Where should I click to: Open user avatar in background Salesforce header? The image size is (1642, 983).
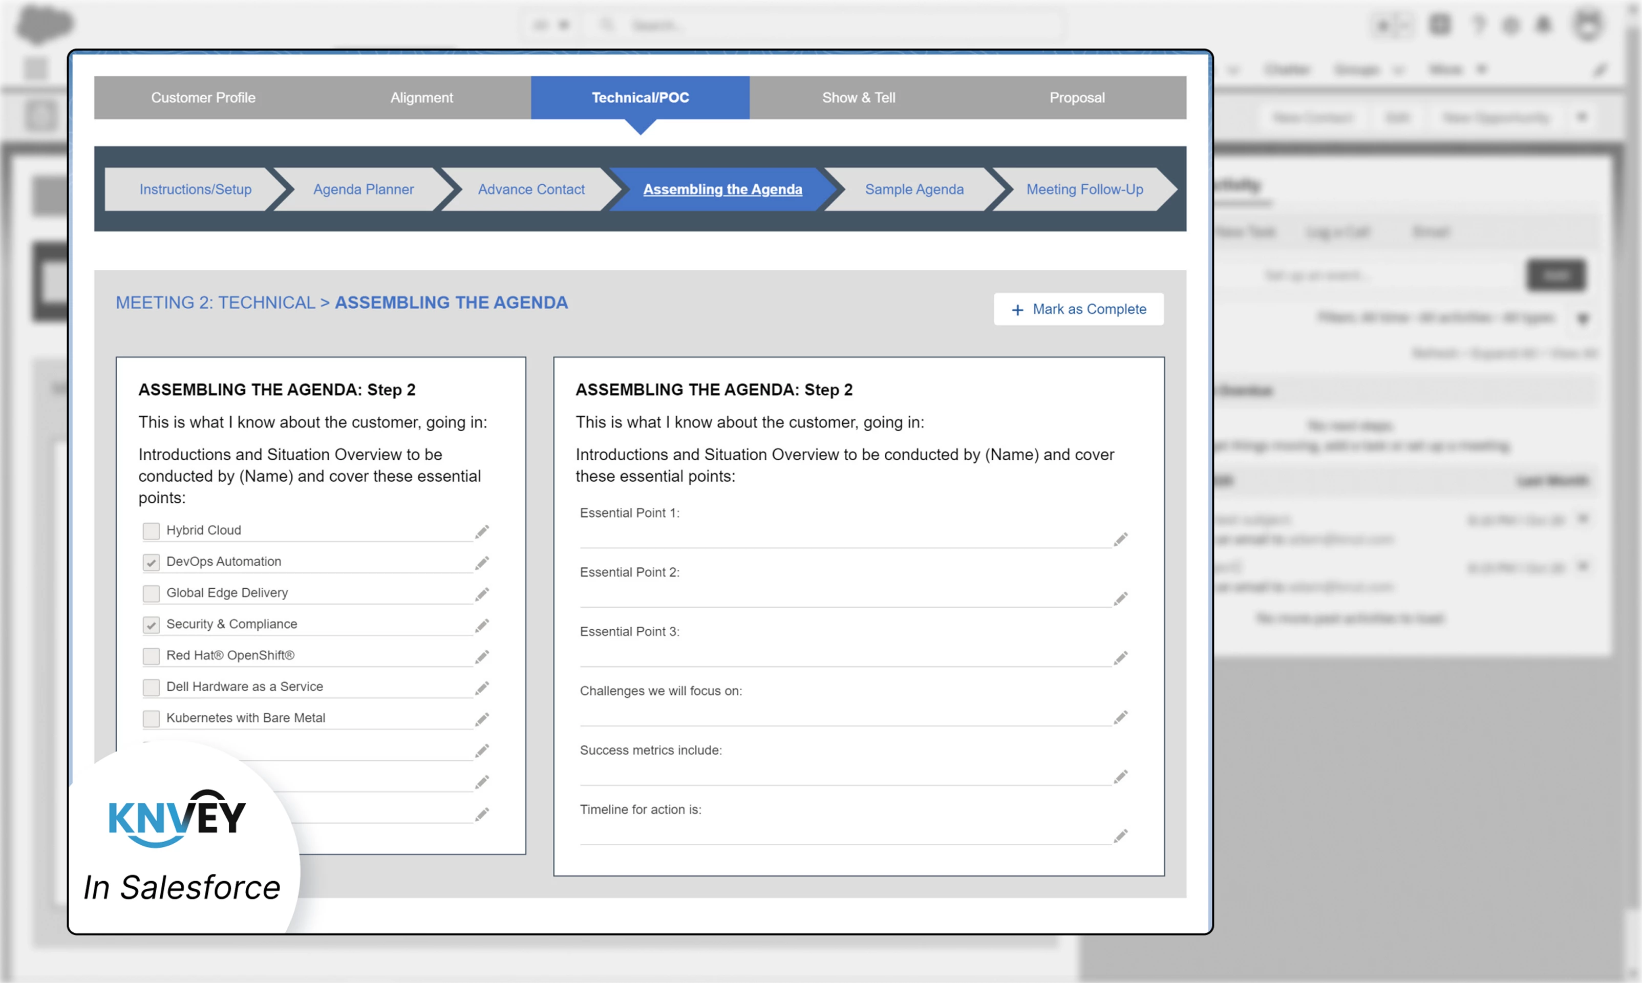click(x=1588, y=25)
